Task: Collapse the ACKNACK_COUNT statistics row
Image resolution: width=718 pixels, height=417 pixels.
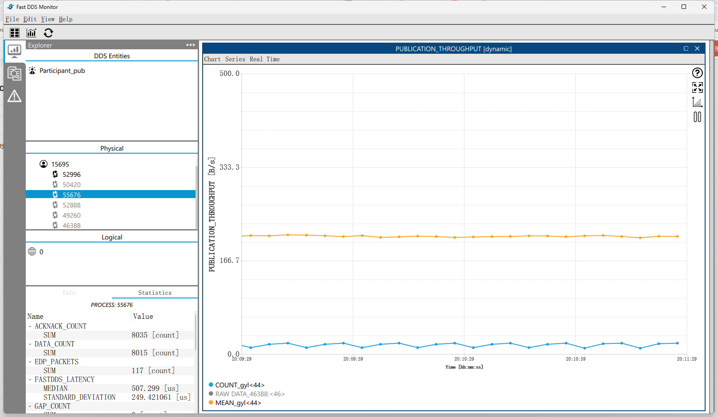Action: coord(30,326)
